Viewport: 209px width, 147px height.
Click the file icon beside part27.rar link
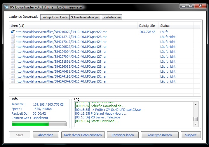(x=13, y=56)
